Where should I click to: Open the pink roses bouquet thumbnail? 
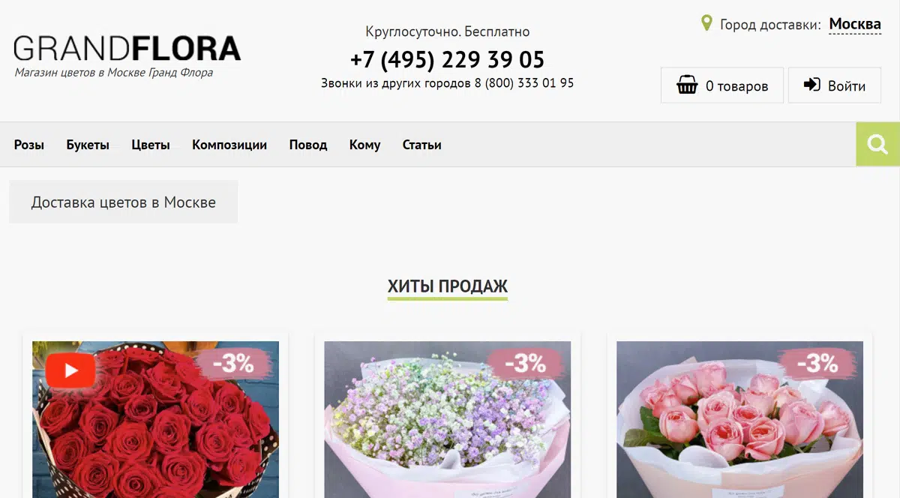739,420
